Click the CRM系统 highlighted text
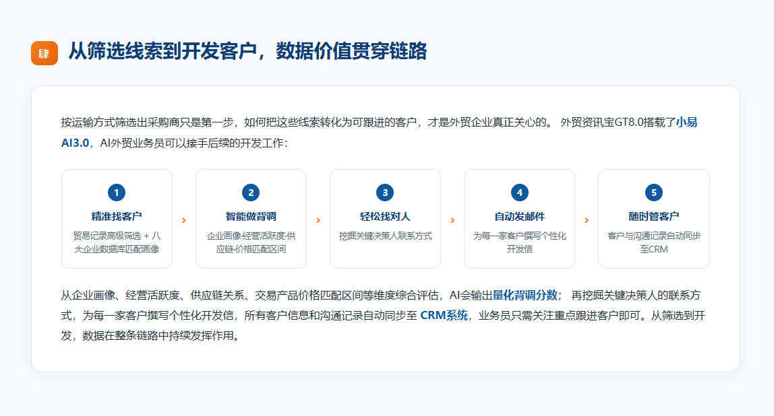 444,316
